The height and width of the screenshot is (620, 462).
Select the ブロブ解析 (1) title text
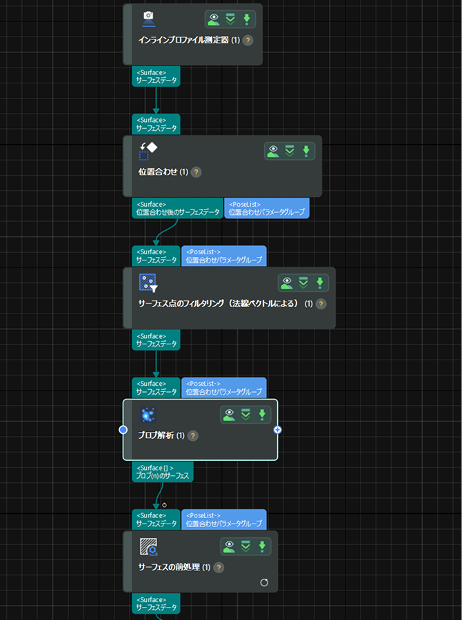coord(161,436)
